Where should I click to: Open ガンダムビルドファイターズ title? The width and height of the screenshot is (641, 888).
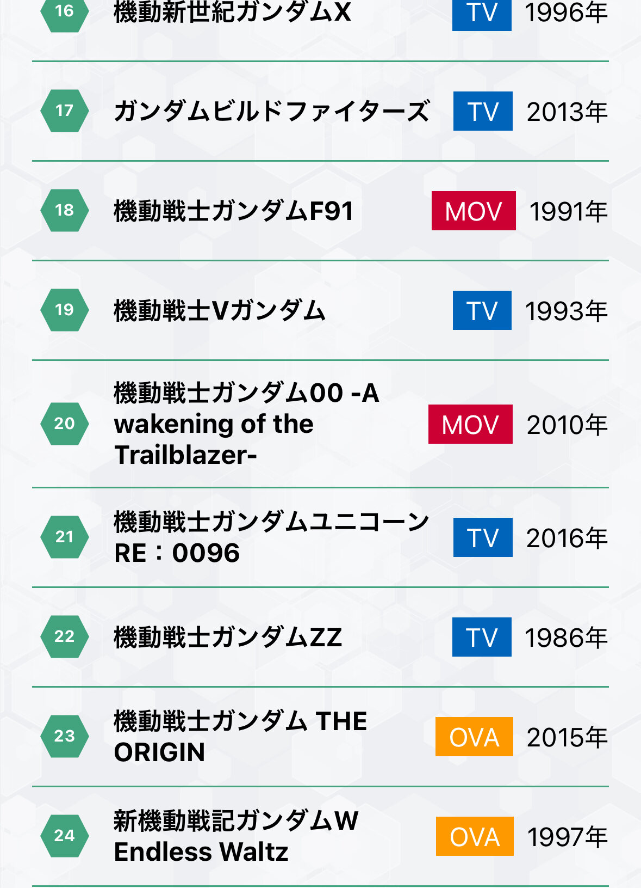point(271,112)
